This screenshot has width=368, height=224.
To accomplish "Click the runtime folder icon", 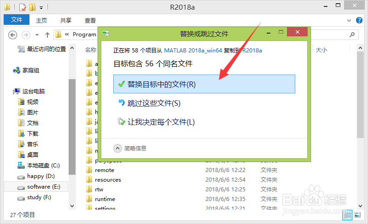I will pos(89,199).
